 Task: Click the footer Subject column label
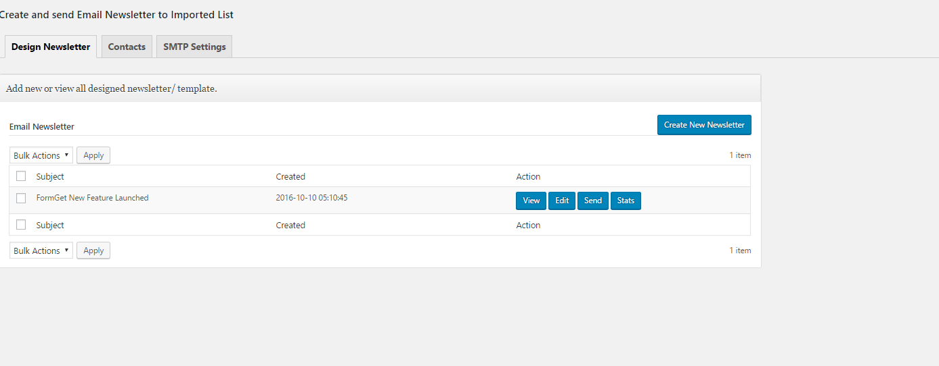[50, 225]
